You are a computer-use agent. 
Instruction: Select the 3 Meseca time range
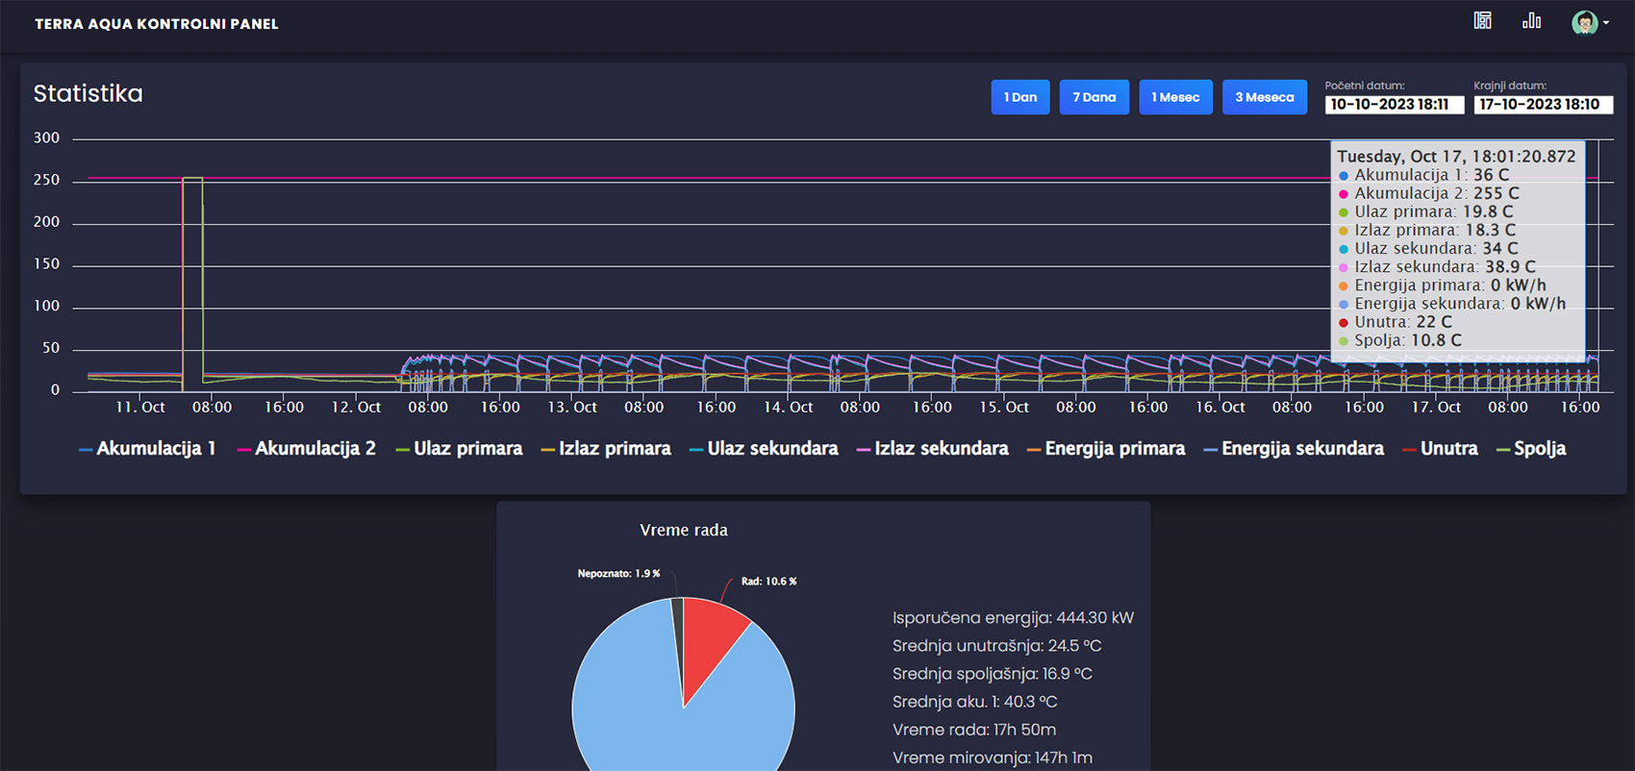point(1265,97)
